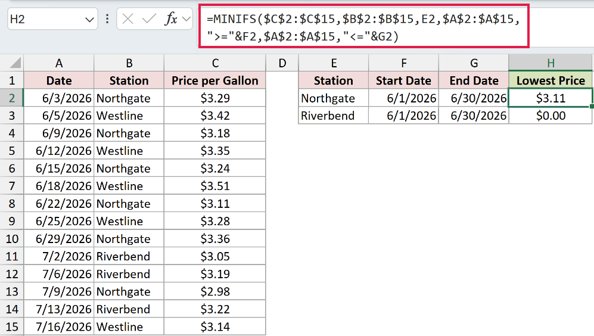Click the 'Start Date' header cell
Image resolution: width=594 pixels, height=336 pixels.
(403, 80)
